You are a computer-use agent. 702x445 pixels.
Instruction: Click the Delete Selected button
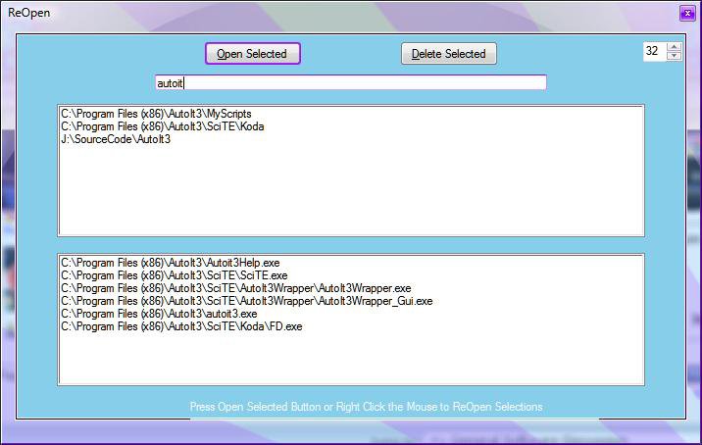coord(449,54)
